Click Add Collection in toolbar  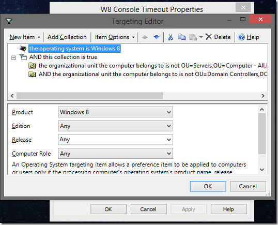pyautogui.click(x=67, y=37)
